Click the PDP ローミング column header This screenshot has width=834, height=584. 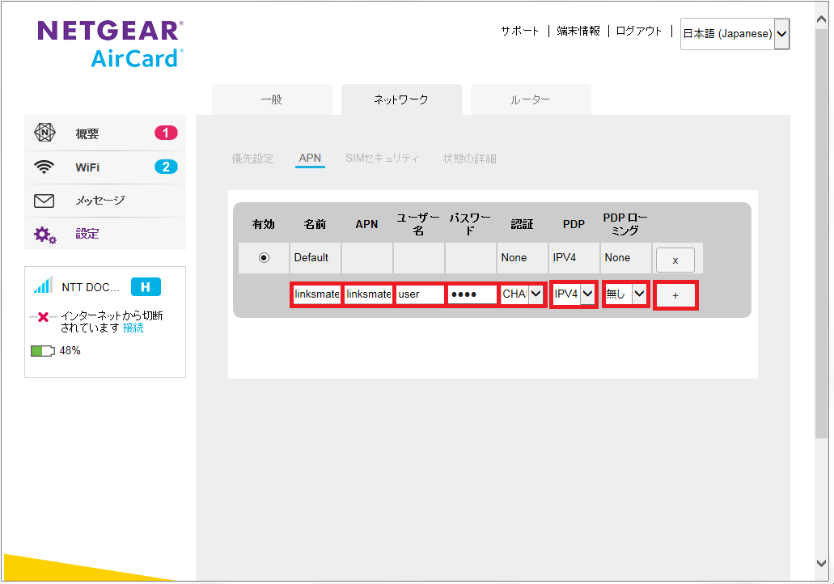tap(625, 224)
